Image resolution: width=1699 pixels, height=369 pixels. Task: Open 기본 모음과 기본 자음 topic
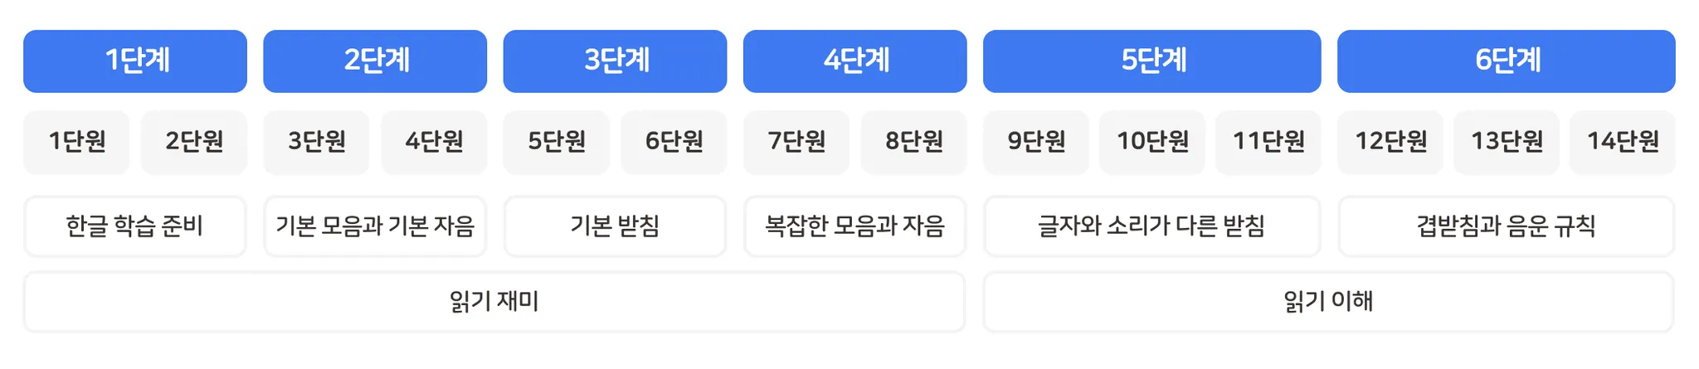[375, 226]
